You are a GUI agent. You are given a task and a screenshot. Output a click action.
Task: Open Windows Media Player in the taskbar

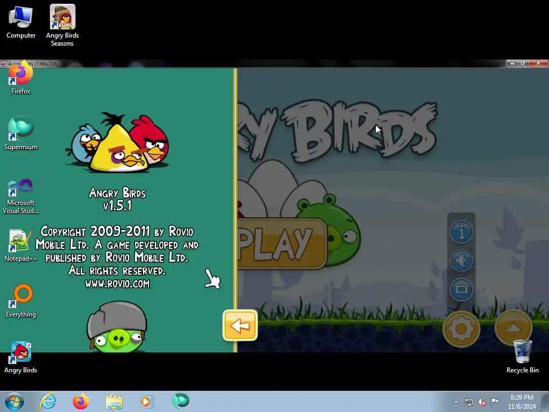(146, 401)
